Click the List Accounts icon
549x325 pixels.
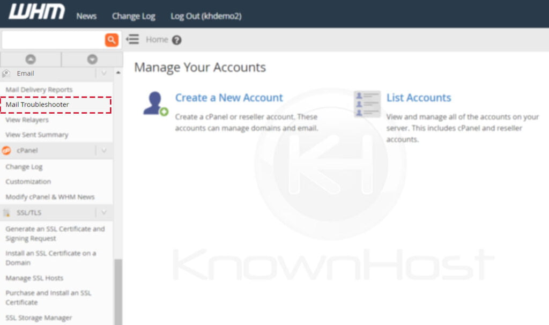point(367,104)
